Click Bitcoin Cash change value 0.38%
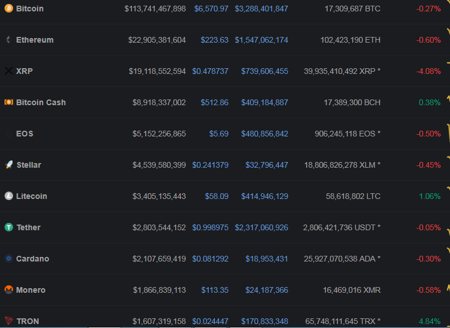Viewport: 450px width, 328px height. (x=430, y=102)
